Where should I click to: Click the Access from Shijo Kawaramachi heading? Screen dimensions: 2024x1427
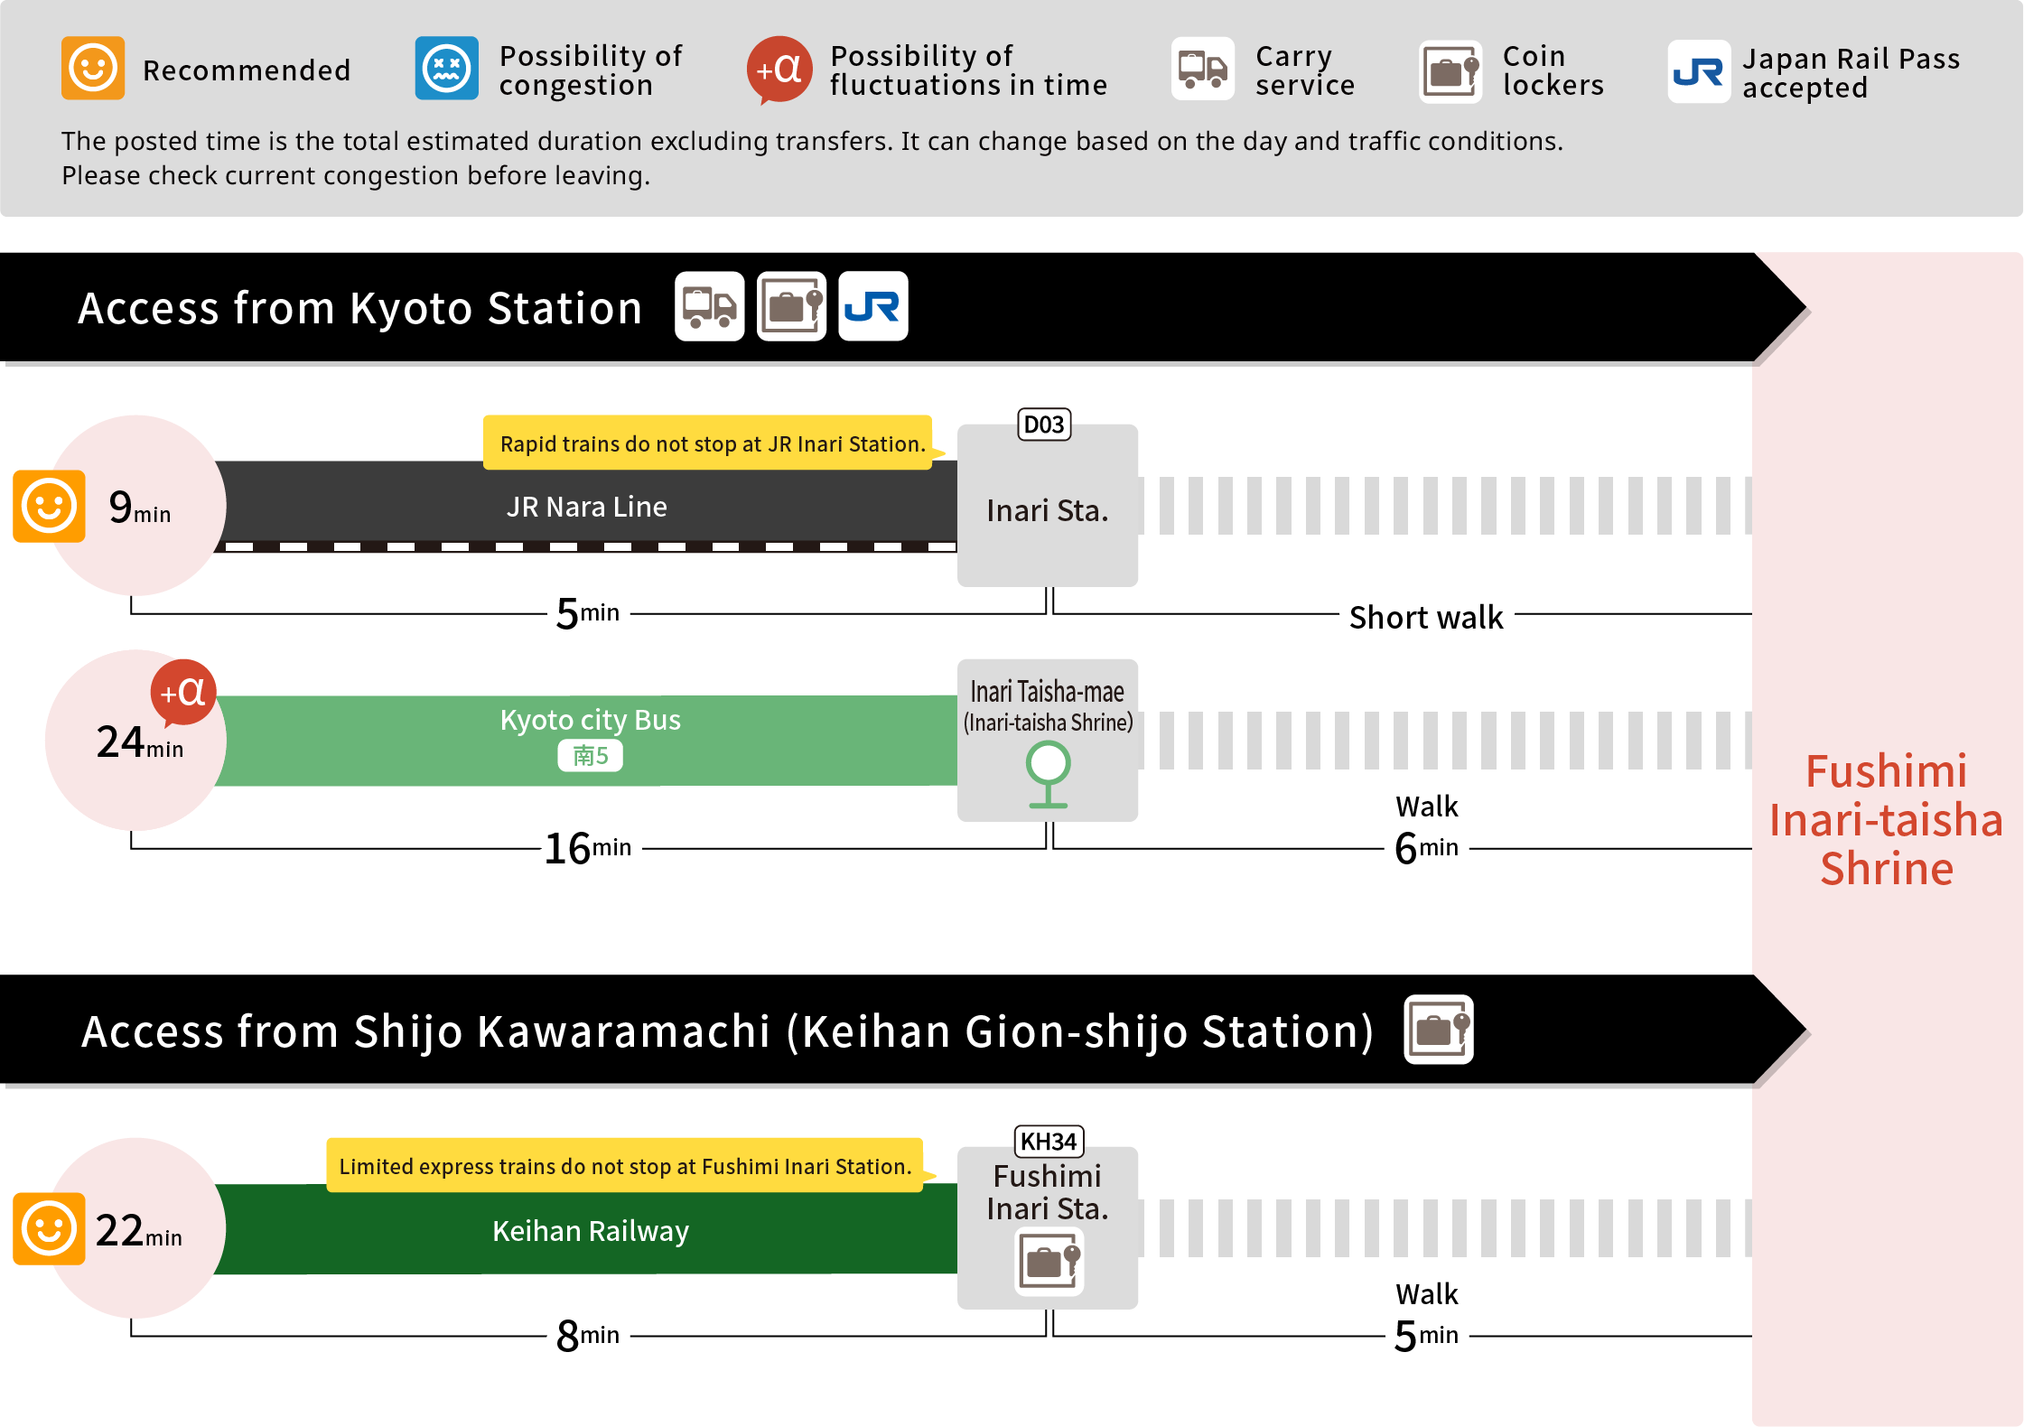click(728, 1031)
